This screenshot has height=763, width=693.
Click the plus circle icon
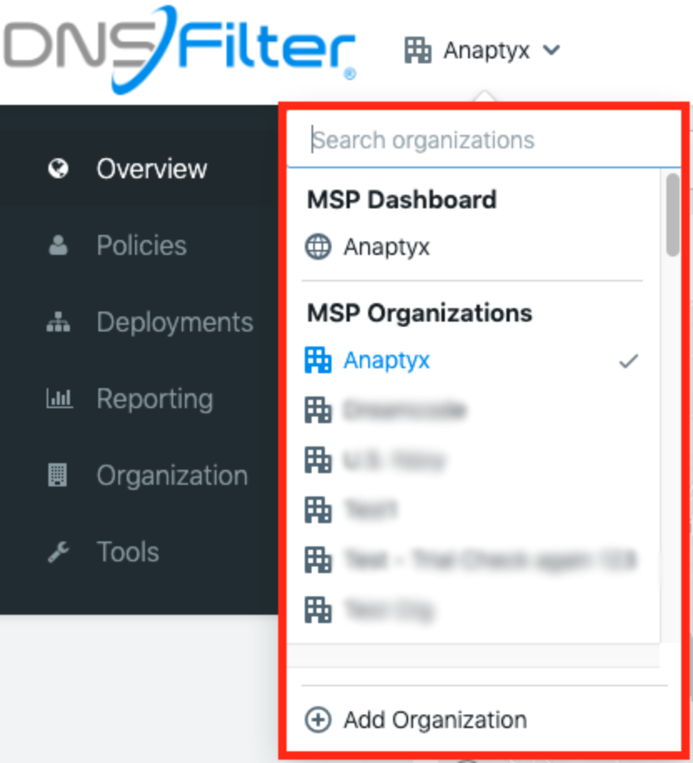318,719
